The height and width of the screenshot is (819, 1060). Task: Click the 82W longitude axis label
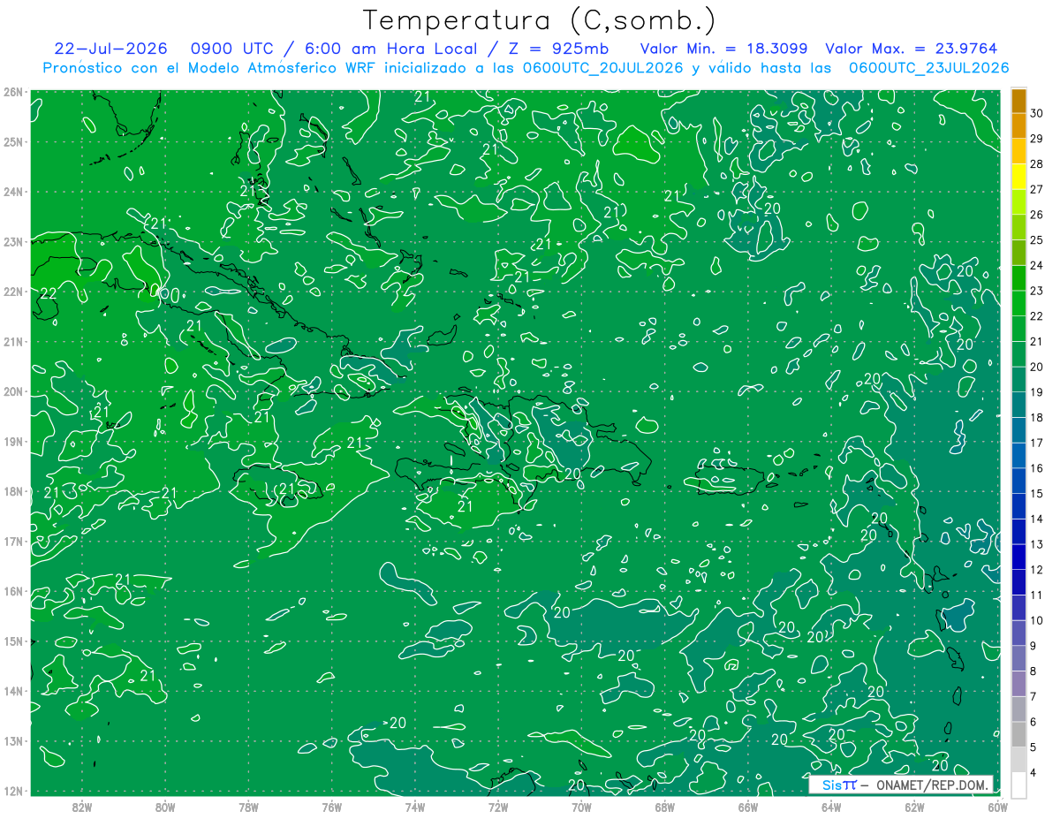pyautogui.click(x=81, y=808)
